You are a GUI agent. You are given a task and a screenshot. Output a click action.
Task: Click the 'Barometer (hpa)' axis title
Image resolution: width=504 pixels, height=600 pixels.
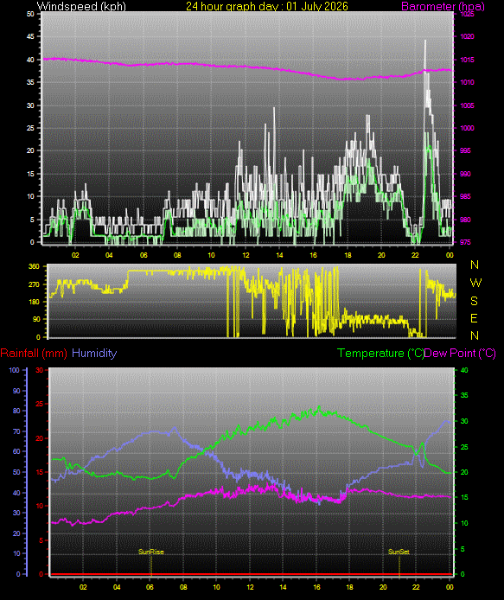[x=443, y=6]
